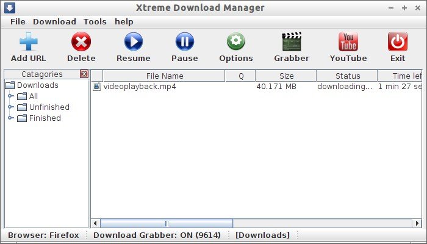
Task: Open the Grabber clapperboard icon
Action: [292, 41]
